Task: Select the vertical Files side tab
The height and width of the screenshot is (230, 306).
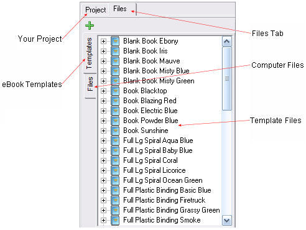Action: click(x=90, y=84)
